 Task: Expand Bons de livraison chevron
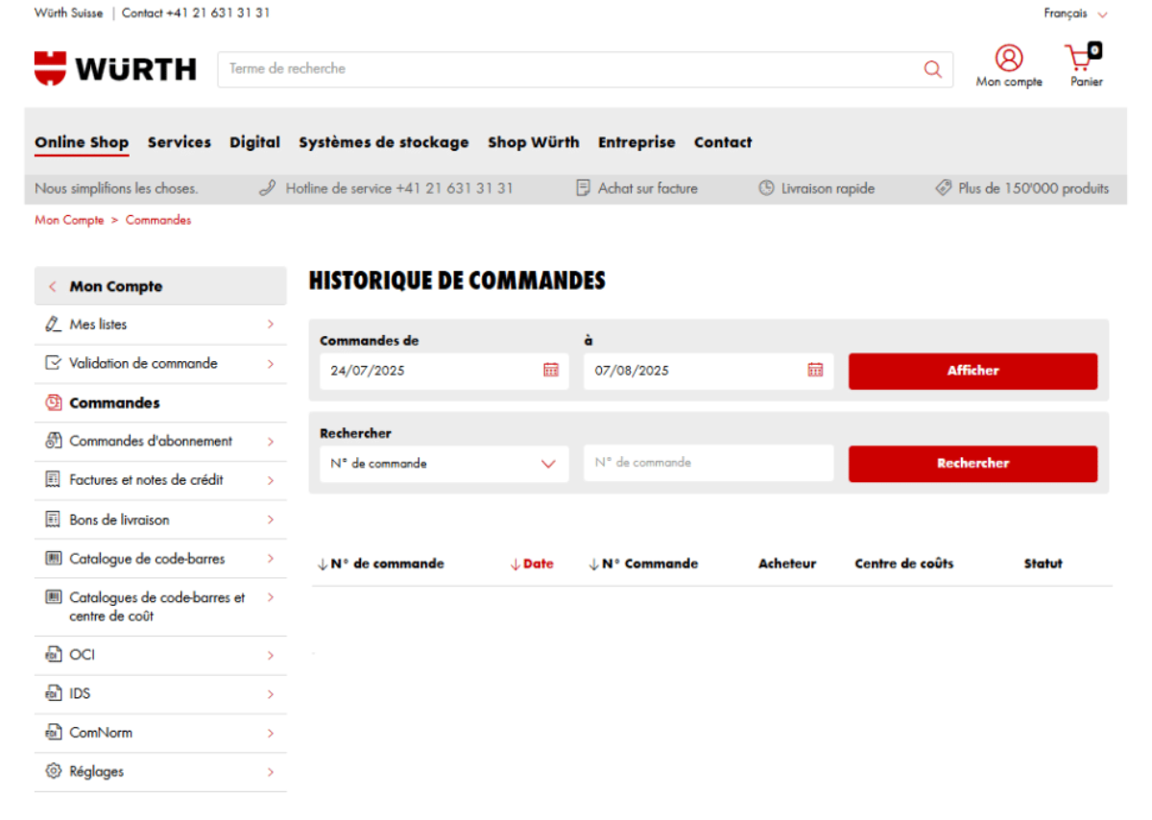271,519
